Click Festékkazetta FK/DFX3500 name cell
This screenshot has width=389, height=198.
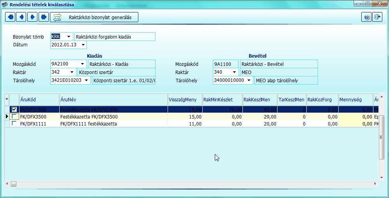[113, 117]
